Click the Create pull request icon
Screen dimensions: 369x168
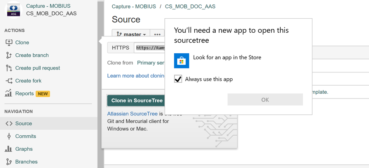click(x=9, y=68)
